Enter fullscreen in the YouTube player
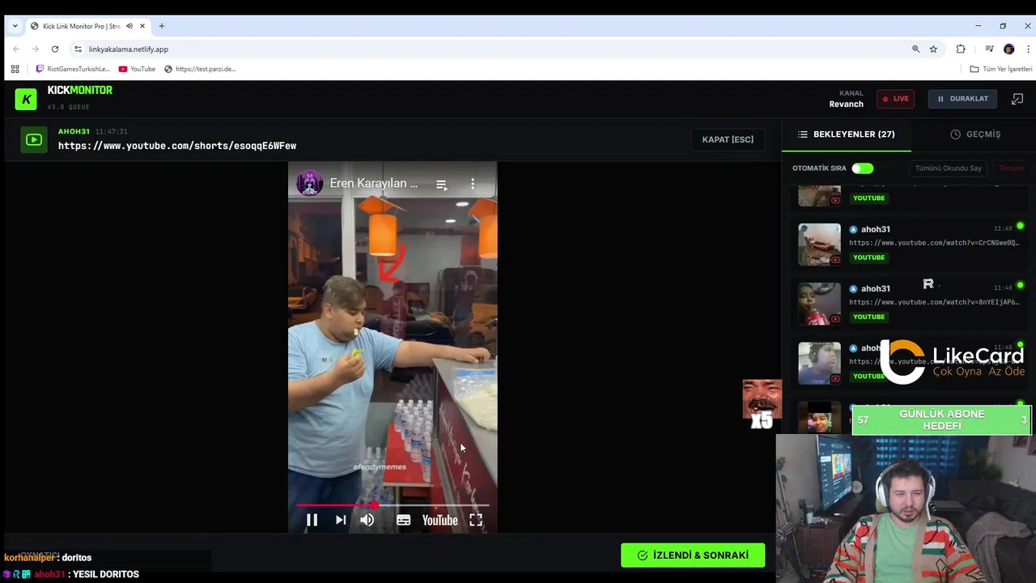The width and height of the screenshot is (1036, 583). coord(476,521)
